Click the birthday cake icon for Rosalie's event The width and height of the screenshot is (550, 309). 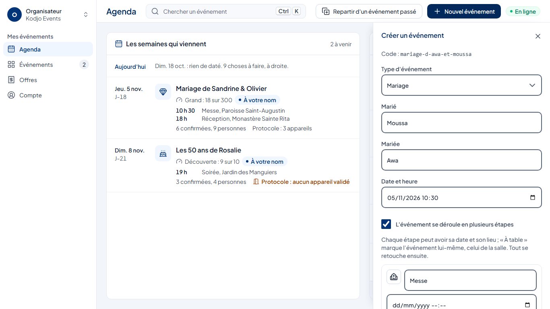click(163, 153)
